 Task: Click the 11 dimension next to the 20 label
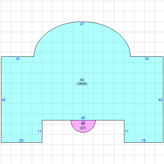point(39,131)
